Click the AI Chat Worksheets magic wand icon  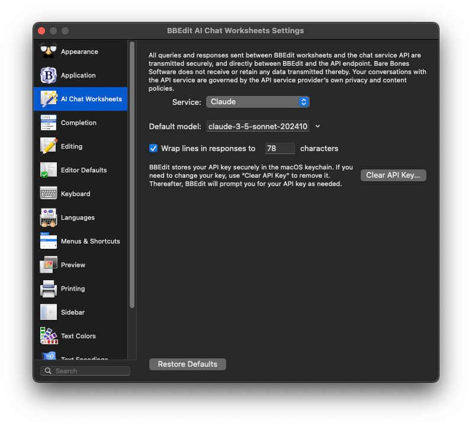(49, 99)
